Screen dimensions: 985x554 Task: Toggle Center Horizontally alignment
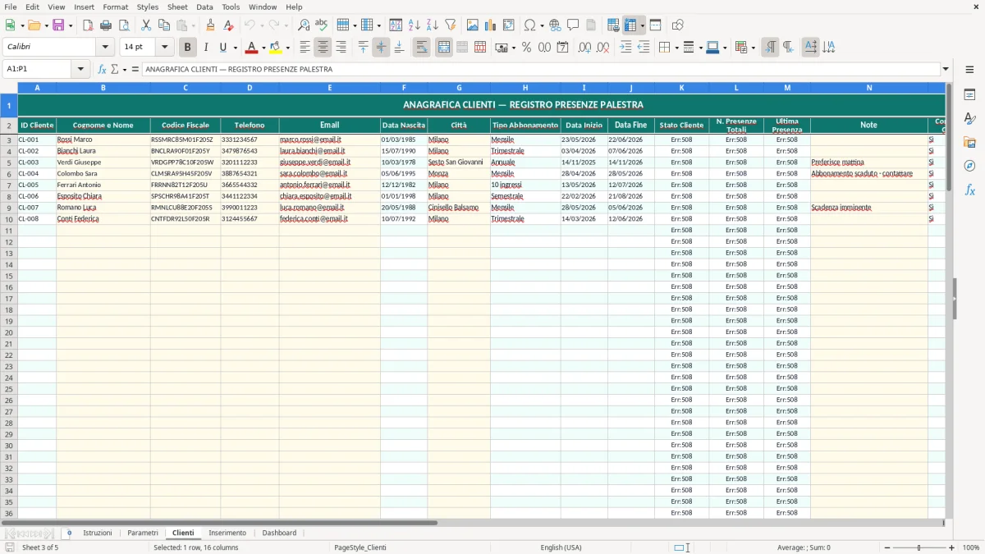pyautogui.click(x=323, y=48)
